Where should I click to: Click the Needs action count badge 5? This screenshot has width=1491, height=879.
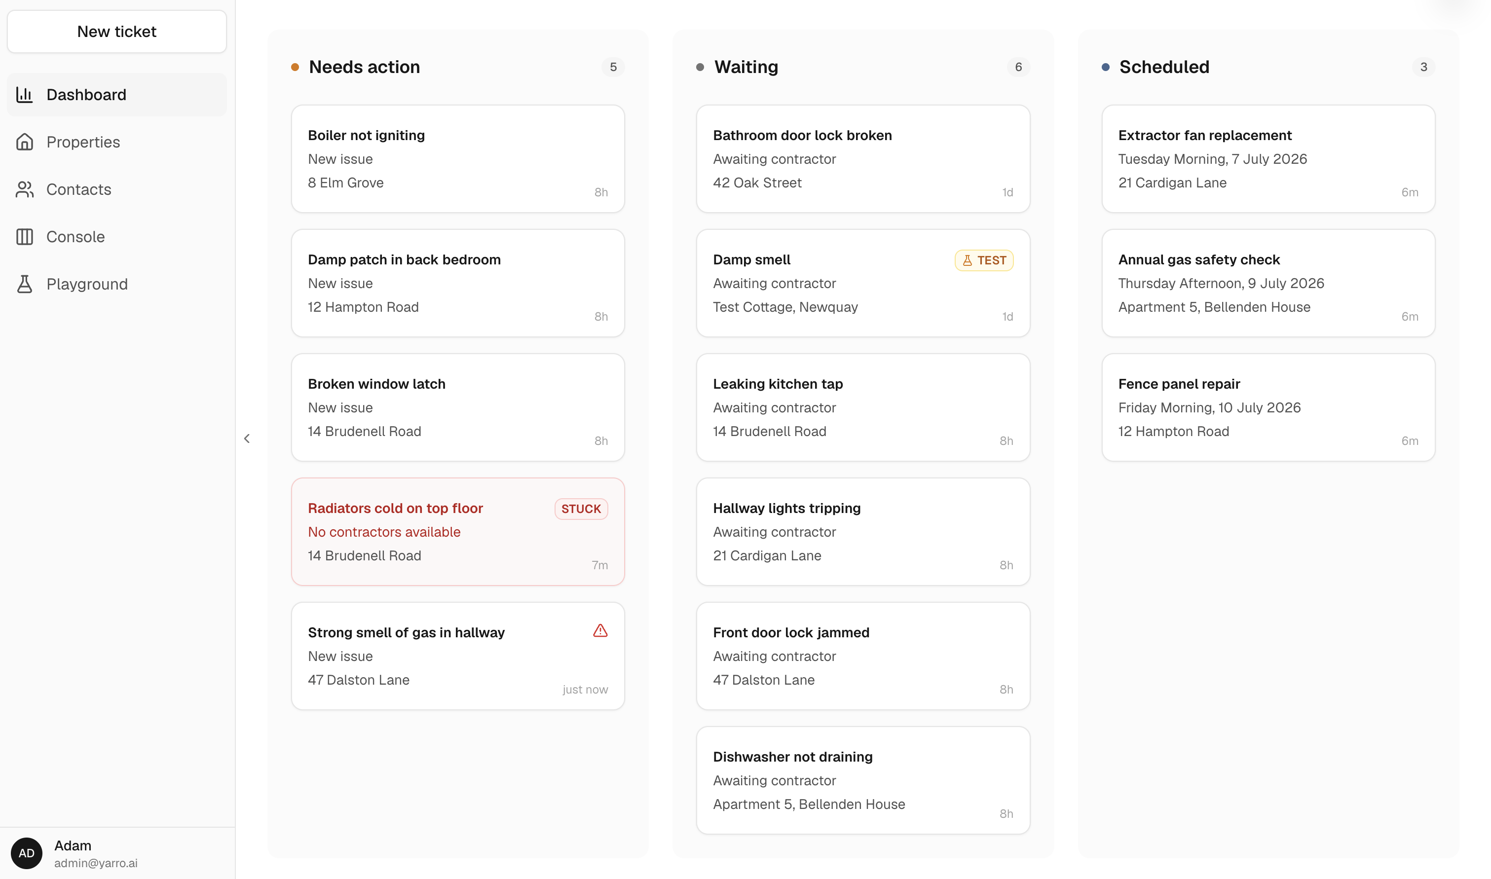click(613, 67)
